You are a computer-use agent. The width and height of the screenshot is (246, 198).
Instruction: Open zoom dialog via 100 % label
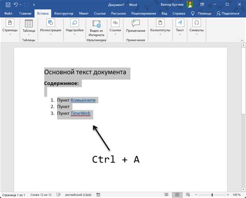coord(237,195)
